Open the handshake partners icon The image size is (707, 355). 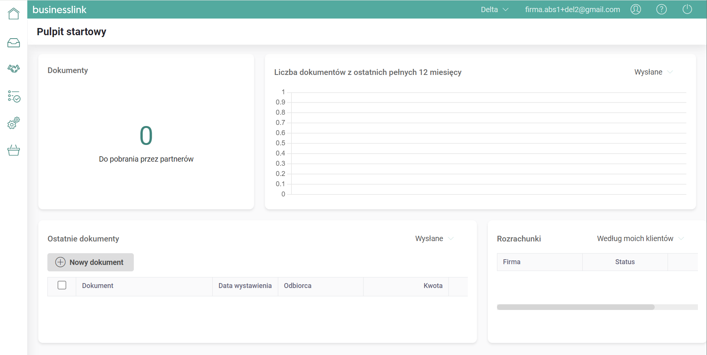coord(14,69)
